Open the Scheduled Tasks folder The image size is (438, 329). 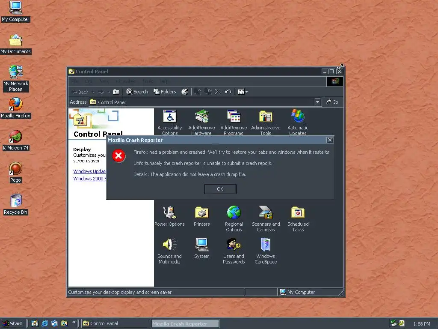point(298,219)
